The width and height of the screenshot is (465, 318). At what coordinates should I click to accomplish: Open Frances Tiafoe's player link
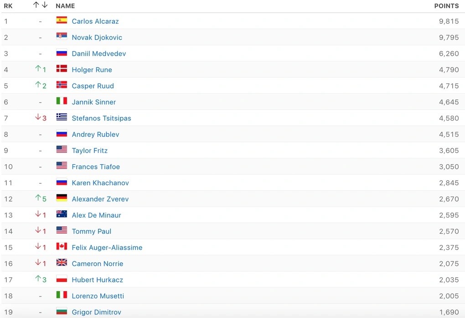96,167
